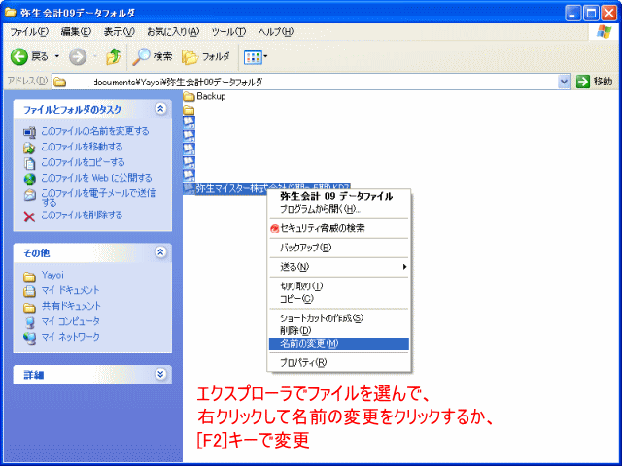Open マイ ドキュメント in Other Places
622x466 pixels.
pos(71,290)
